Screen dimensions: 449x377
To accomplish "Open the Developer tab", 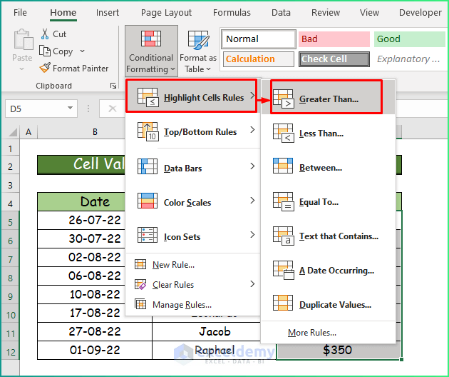I will point(420,13).
